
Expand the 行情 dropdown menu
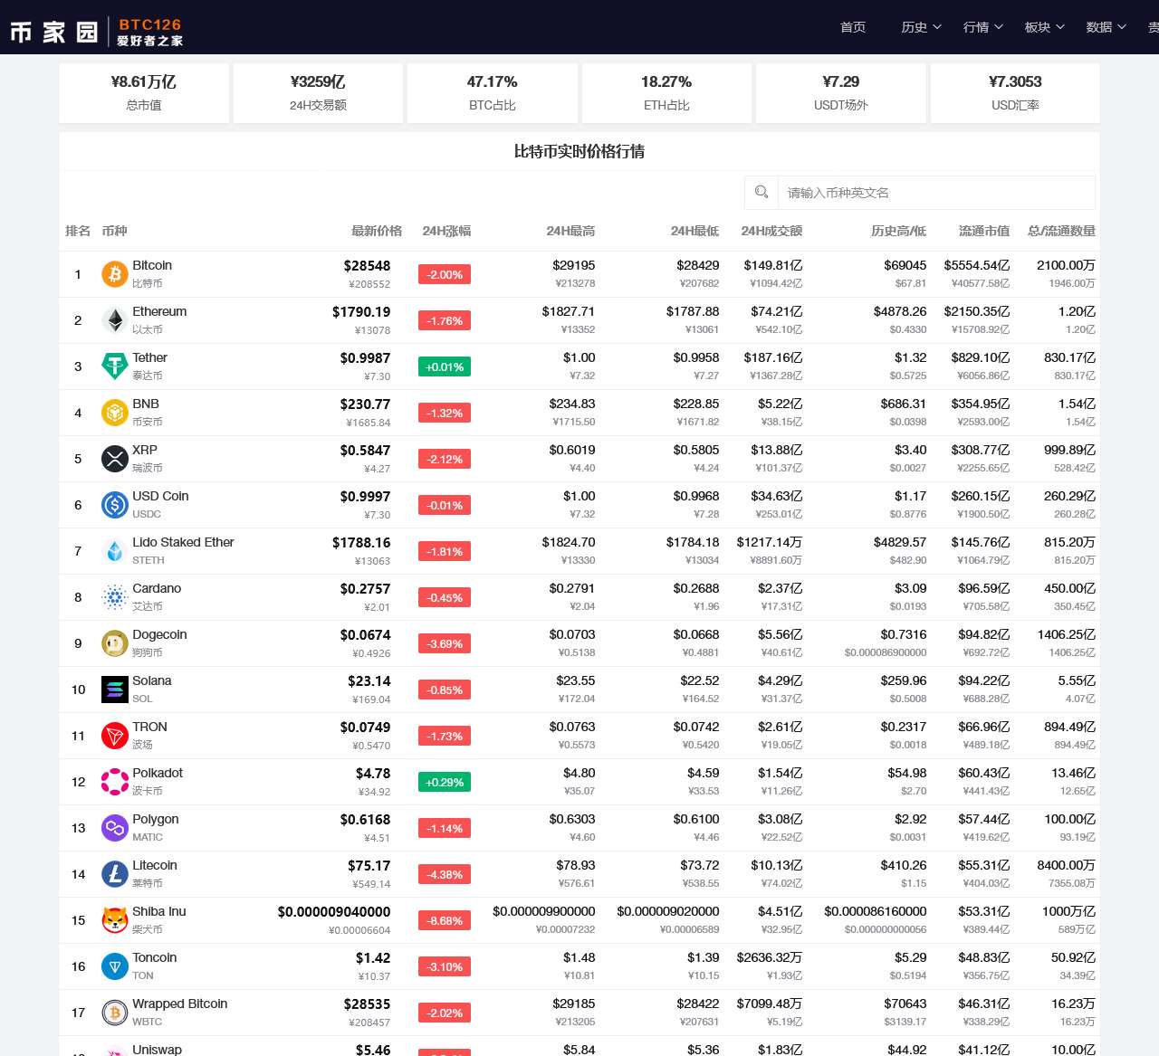(x=982, y=27)
